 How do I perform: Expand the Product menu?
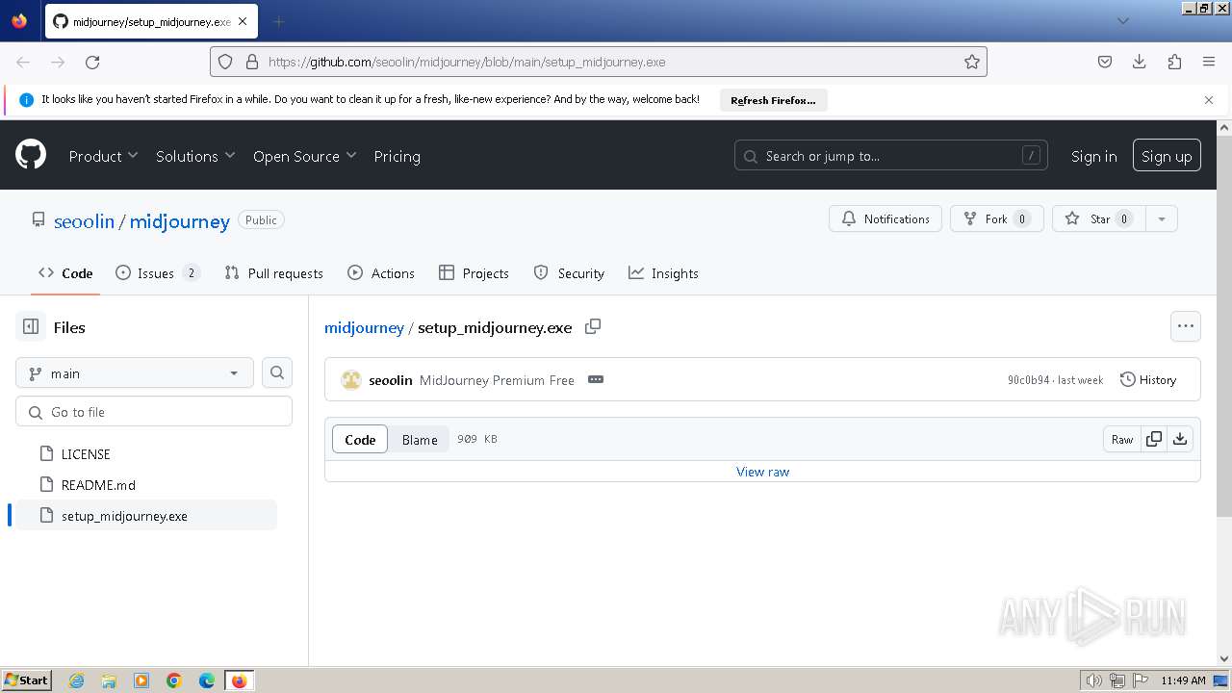[x=103, y=156]
